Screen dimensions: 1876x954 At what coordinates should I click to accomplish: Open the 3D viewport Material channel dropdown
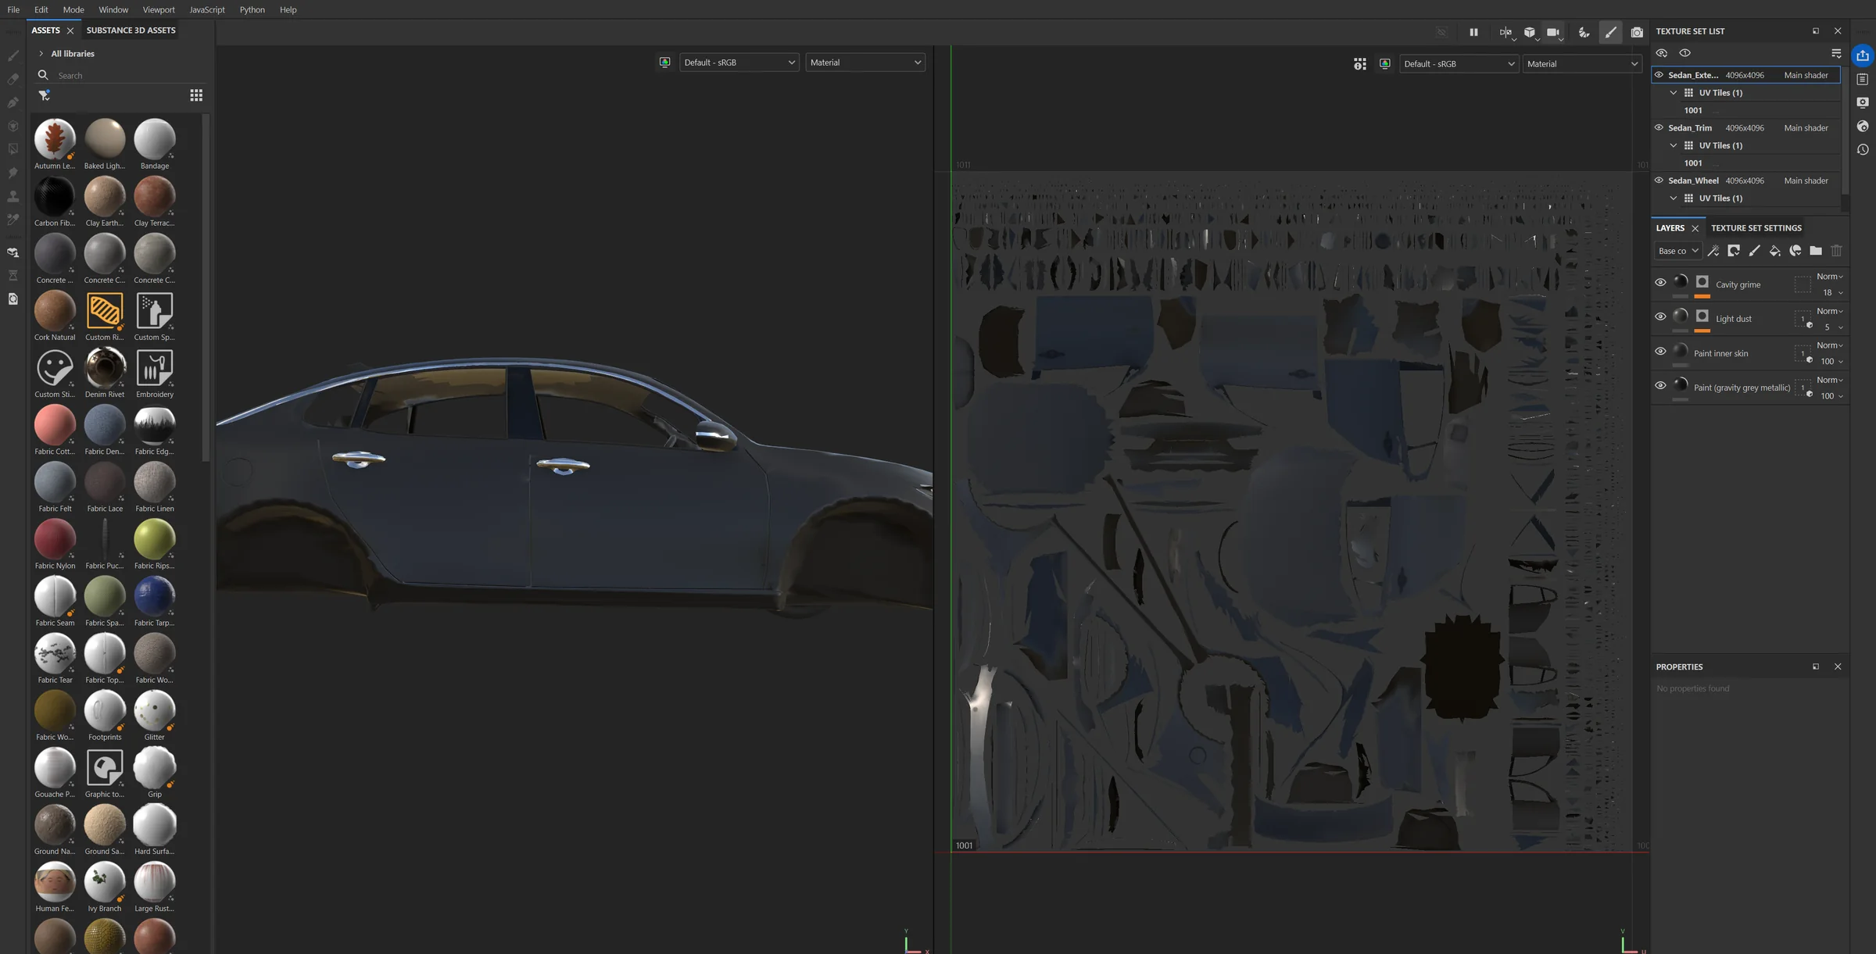pos(865,63)
